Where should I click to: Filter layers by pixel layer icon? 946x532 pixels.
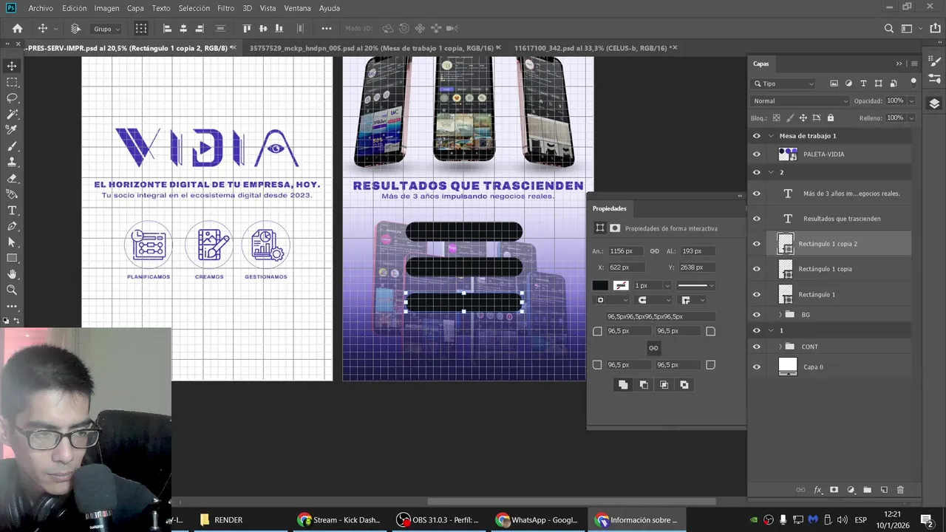[x=834, y=83]
